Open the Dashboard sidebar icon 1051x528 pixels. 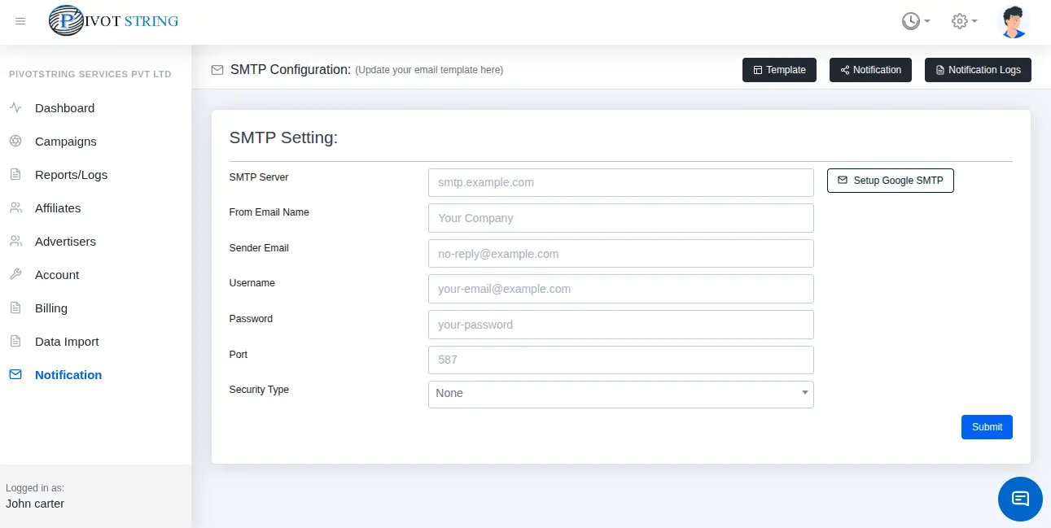[15, 107]
